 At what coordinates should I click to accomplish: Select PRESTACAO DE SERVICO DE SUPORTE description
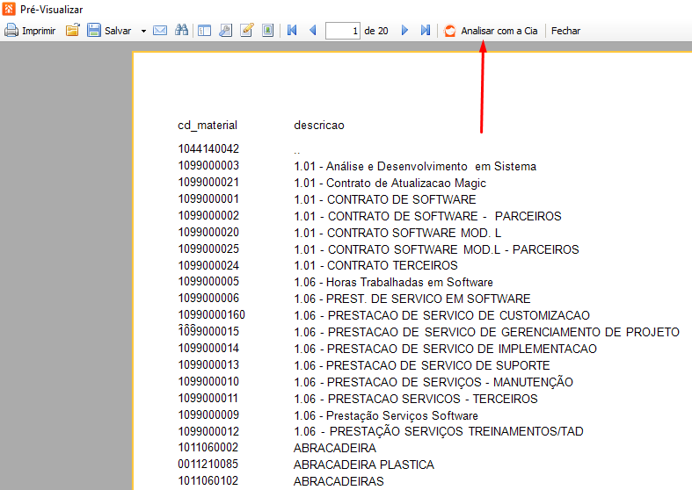point(422,365)
